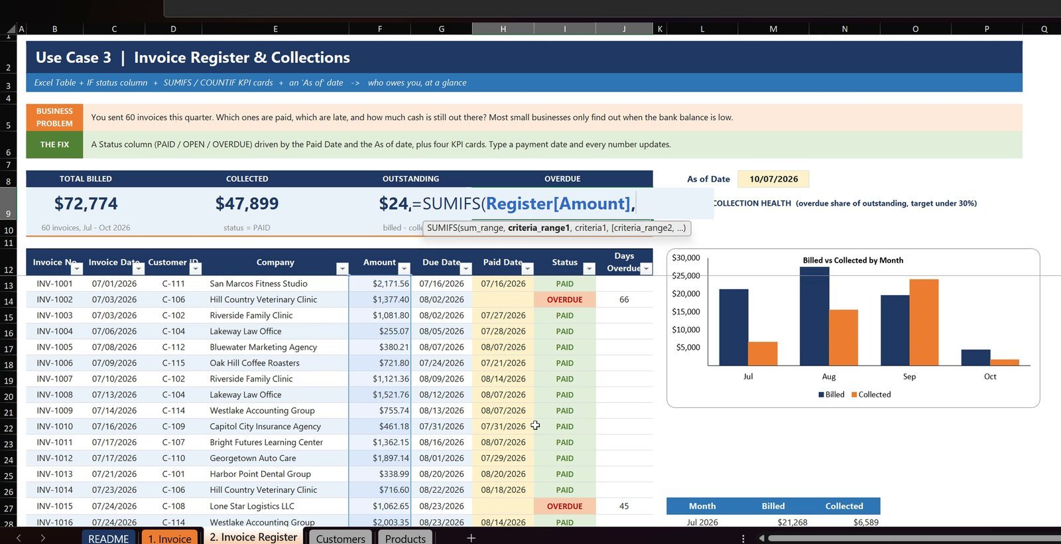Open the Company column filter dropdown
Image resolution: width=1061 pixels, height=544 pixels.
click(342, 269)
